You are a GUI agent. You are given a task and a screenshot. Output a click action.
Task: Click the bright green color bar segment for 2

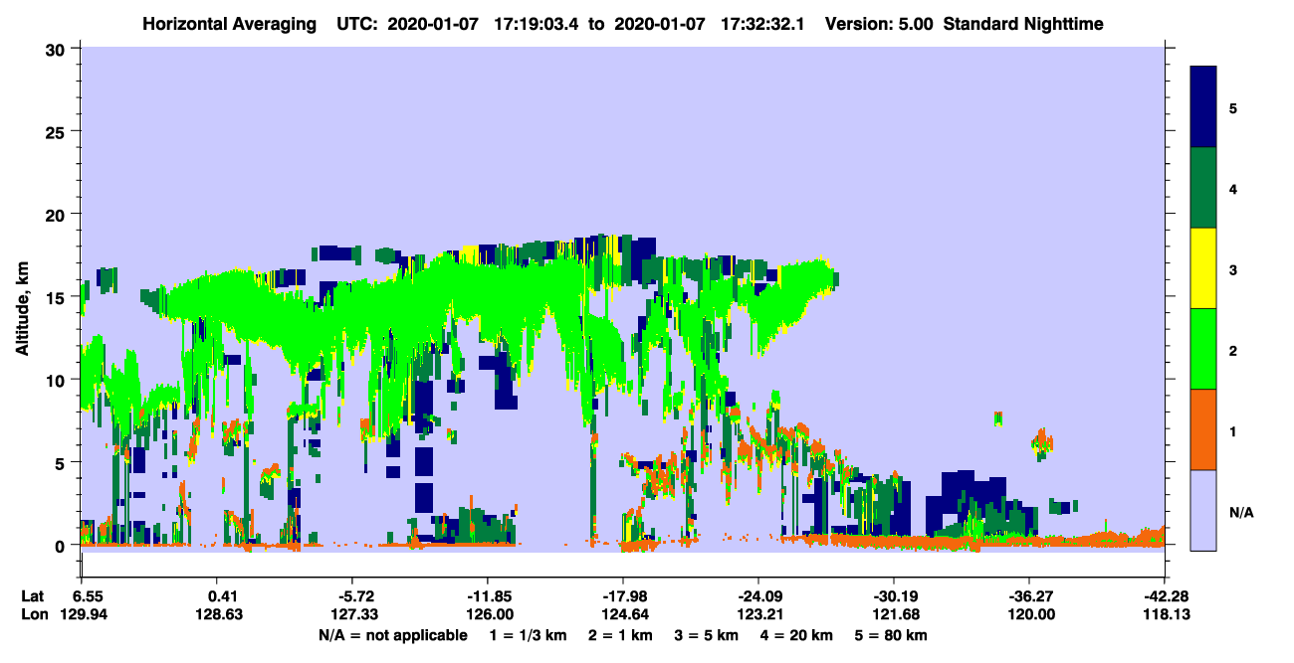(x=1203, y=348)
